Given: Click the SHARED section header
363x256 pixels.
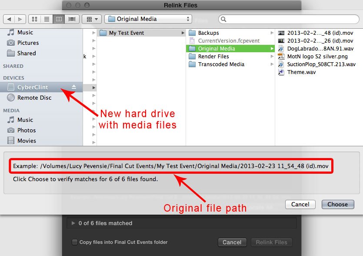Looking at the screenshot, I should click(x=13, y=66).
